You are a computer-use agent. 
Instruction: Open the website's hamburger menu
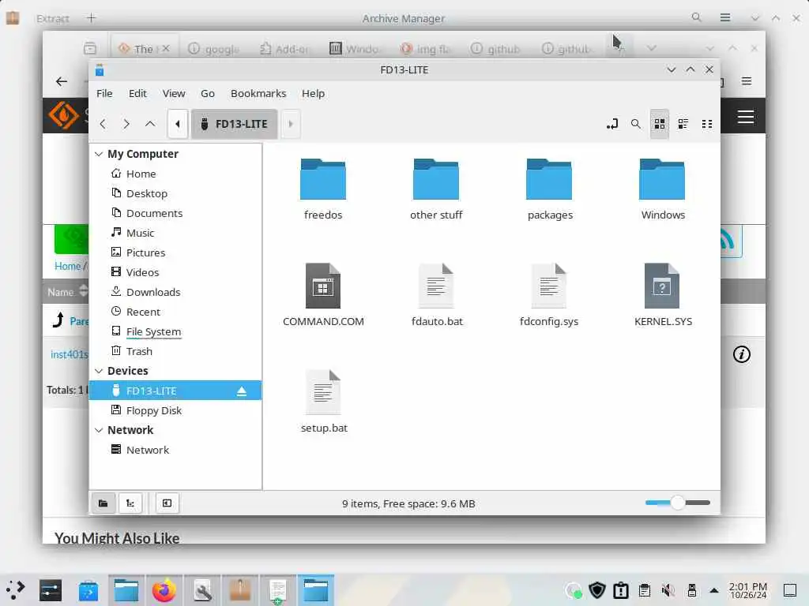click(746, 117)
